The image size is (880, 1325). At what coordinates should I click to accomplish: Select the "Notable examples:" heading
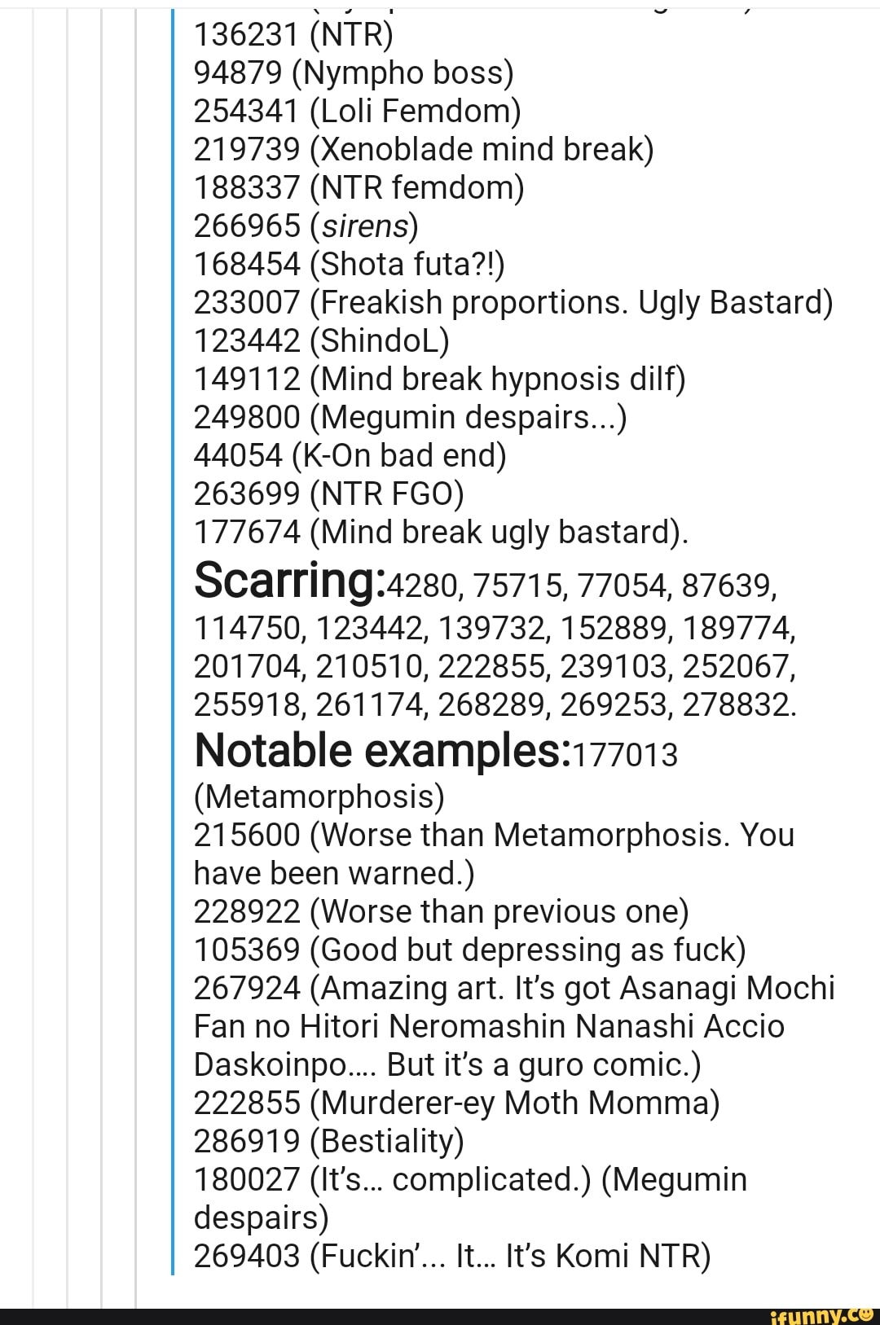(x=383, y=750)
